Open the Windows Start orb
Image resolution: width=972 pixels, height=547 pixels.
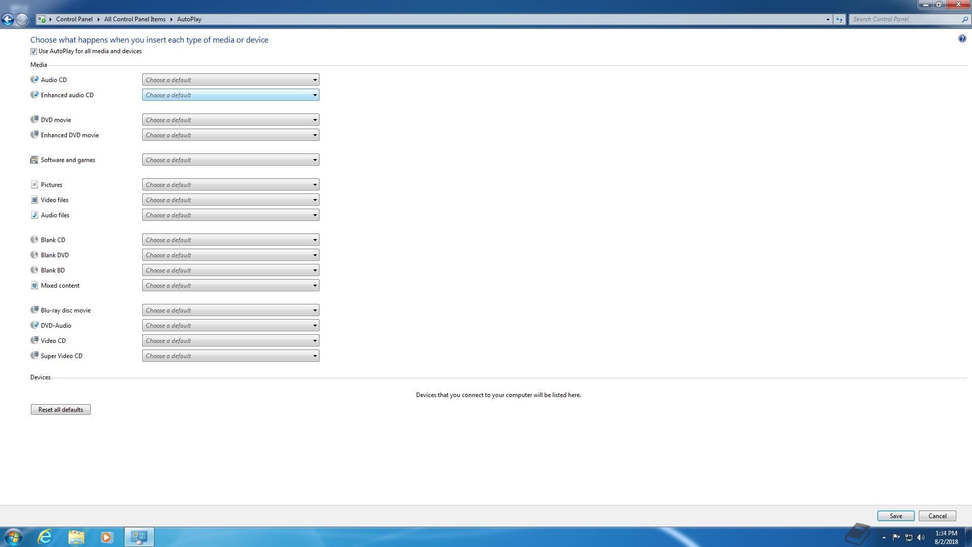[x=14, y=537]
